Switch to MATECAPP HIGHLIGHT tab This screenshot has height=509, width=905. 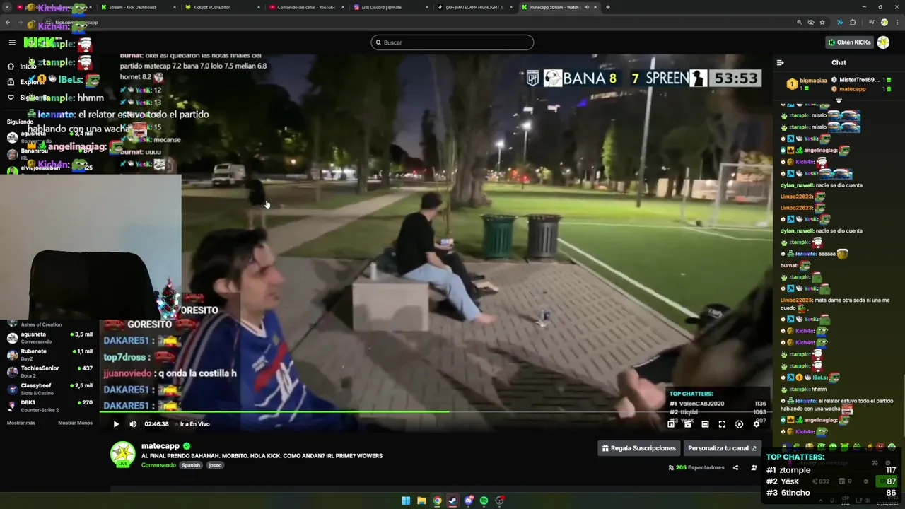[474, 7]
